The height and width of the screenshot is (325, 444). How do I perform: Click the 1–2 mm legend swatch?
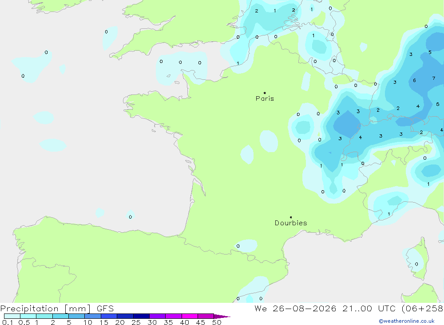coord(44,316)
